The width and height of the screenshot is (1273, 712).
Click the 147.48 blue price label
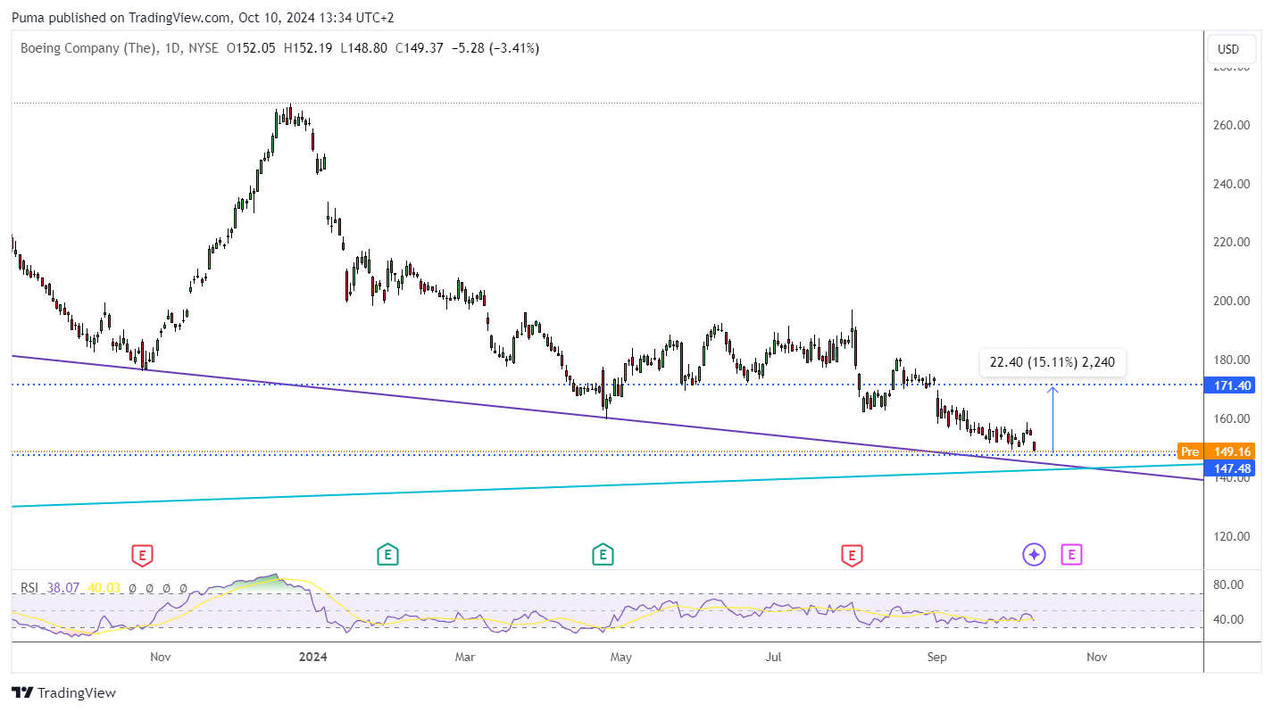1230,468
